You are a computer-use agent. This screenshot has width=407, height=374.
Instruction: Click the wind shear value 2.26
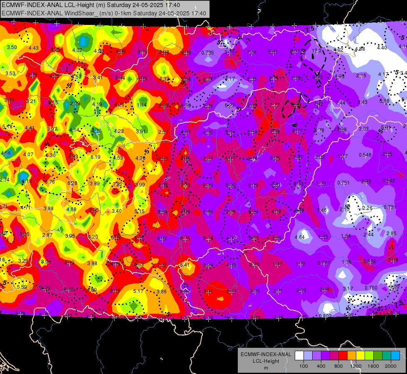tap(367, 208)
